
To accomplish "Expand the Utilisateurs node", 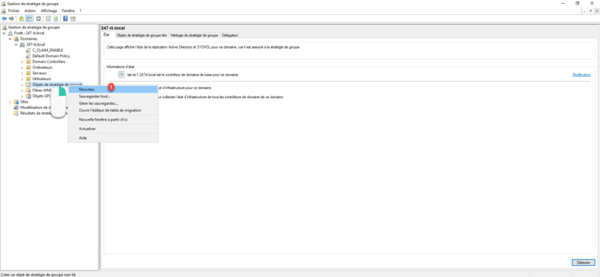I will 22,79.
